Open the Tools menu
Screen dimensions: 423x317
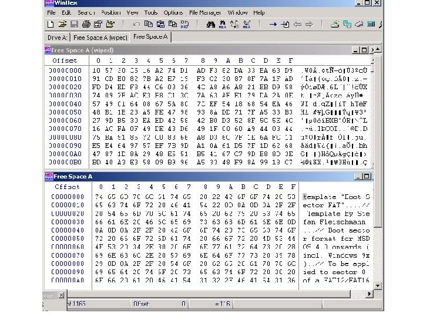pos(151,12)
